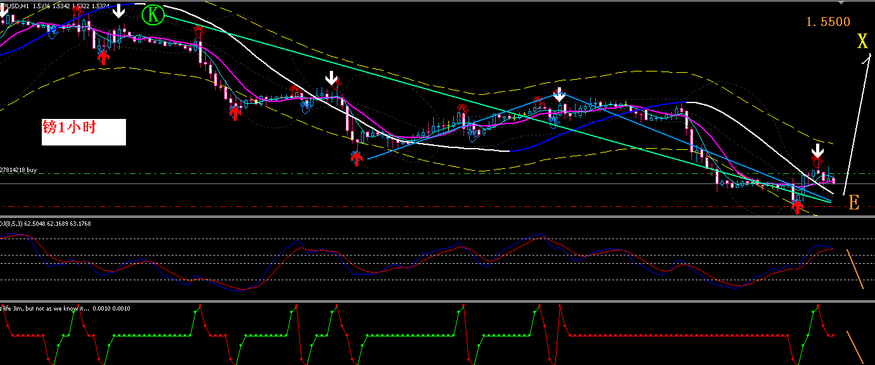Click the (8,5,3) 62.5048 indicator label
Screen dimensions: 875x365
(46, 223)
